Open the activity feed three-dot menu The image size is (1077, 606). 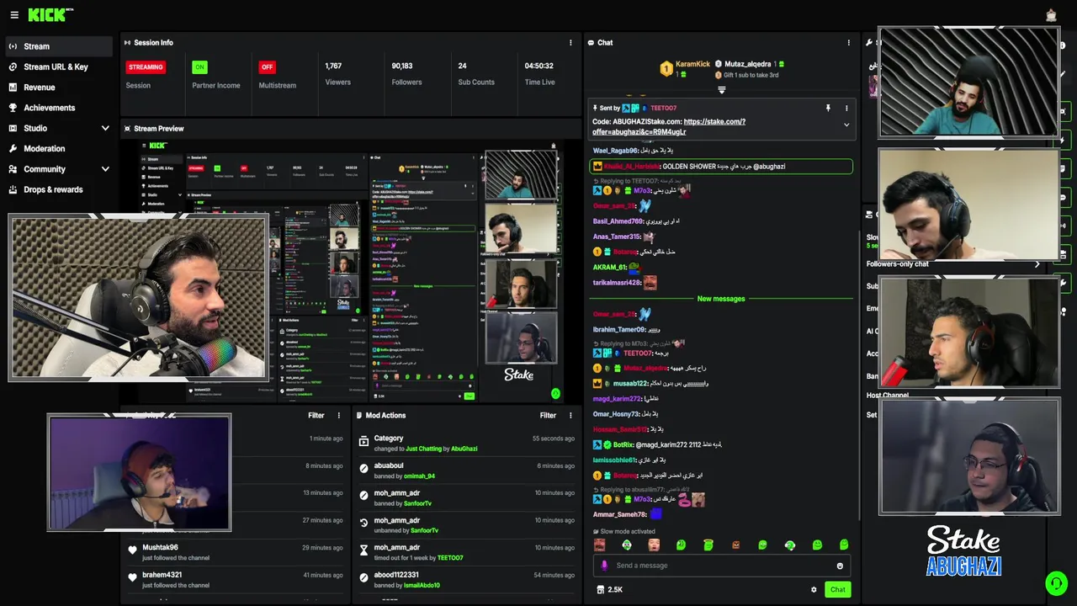339,415
